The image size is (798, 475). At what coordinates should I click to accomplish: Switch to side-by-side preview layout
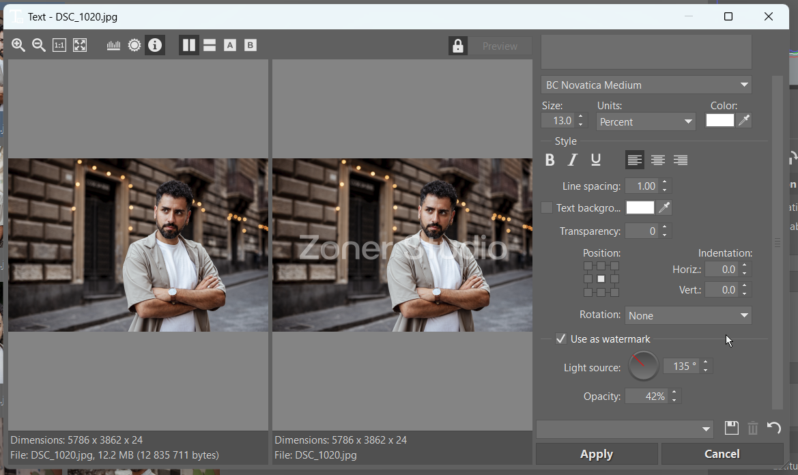tap(189, 46)
